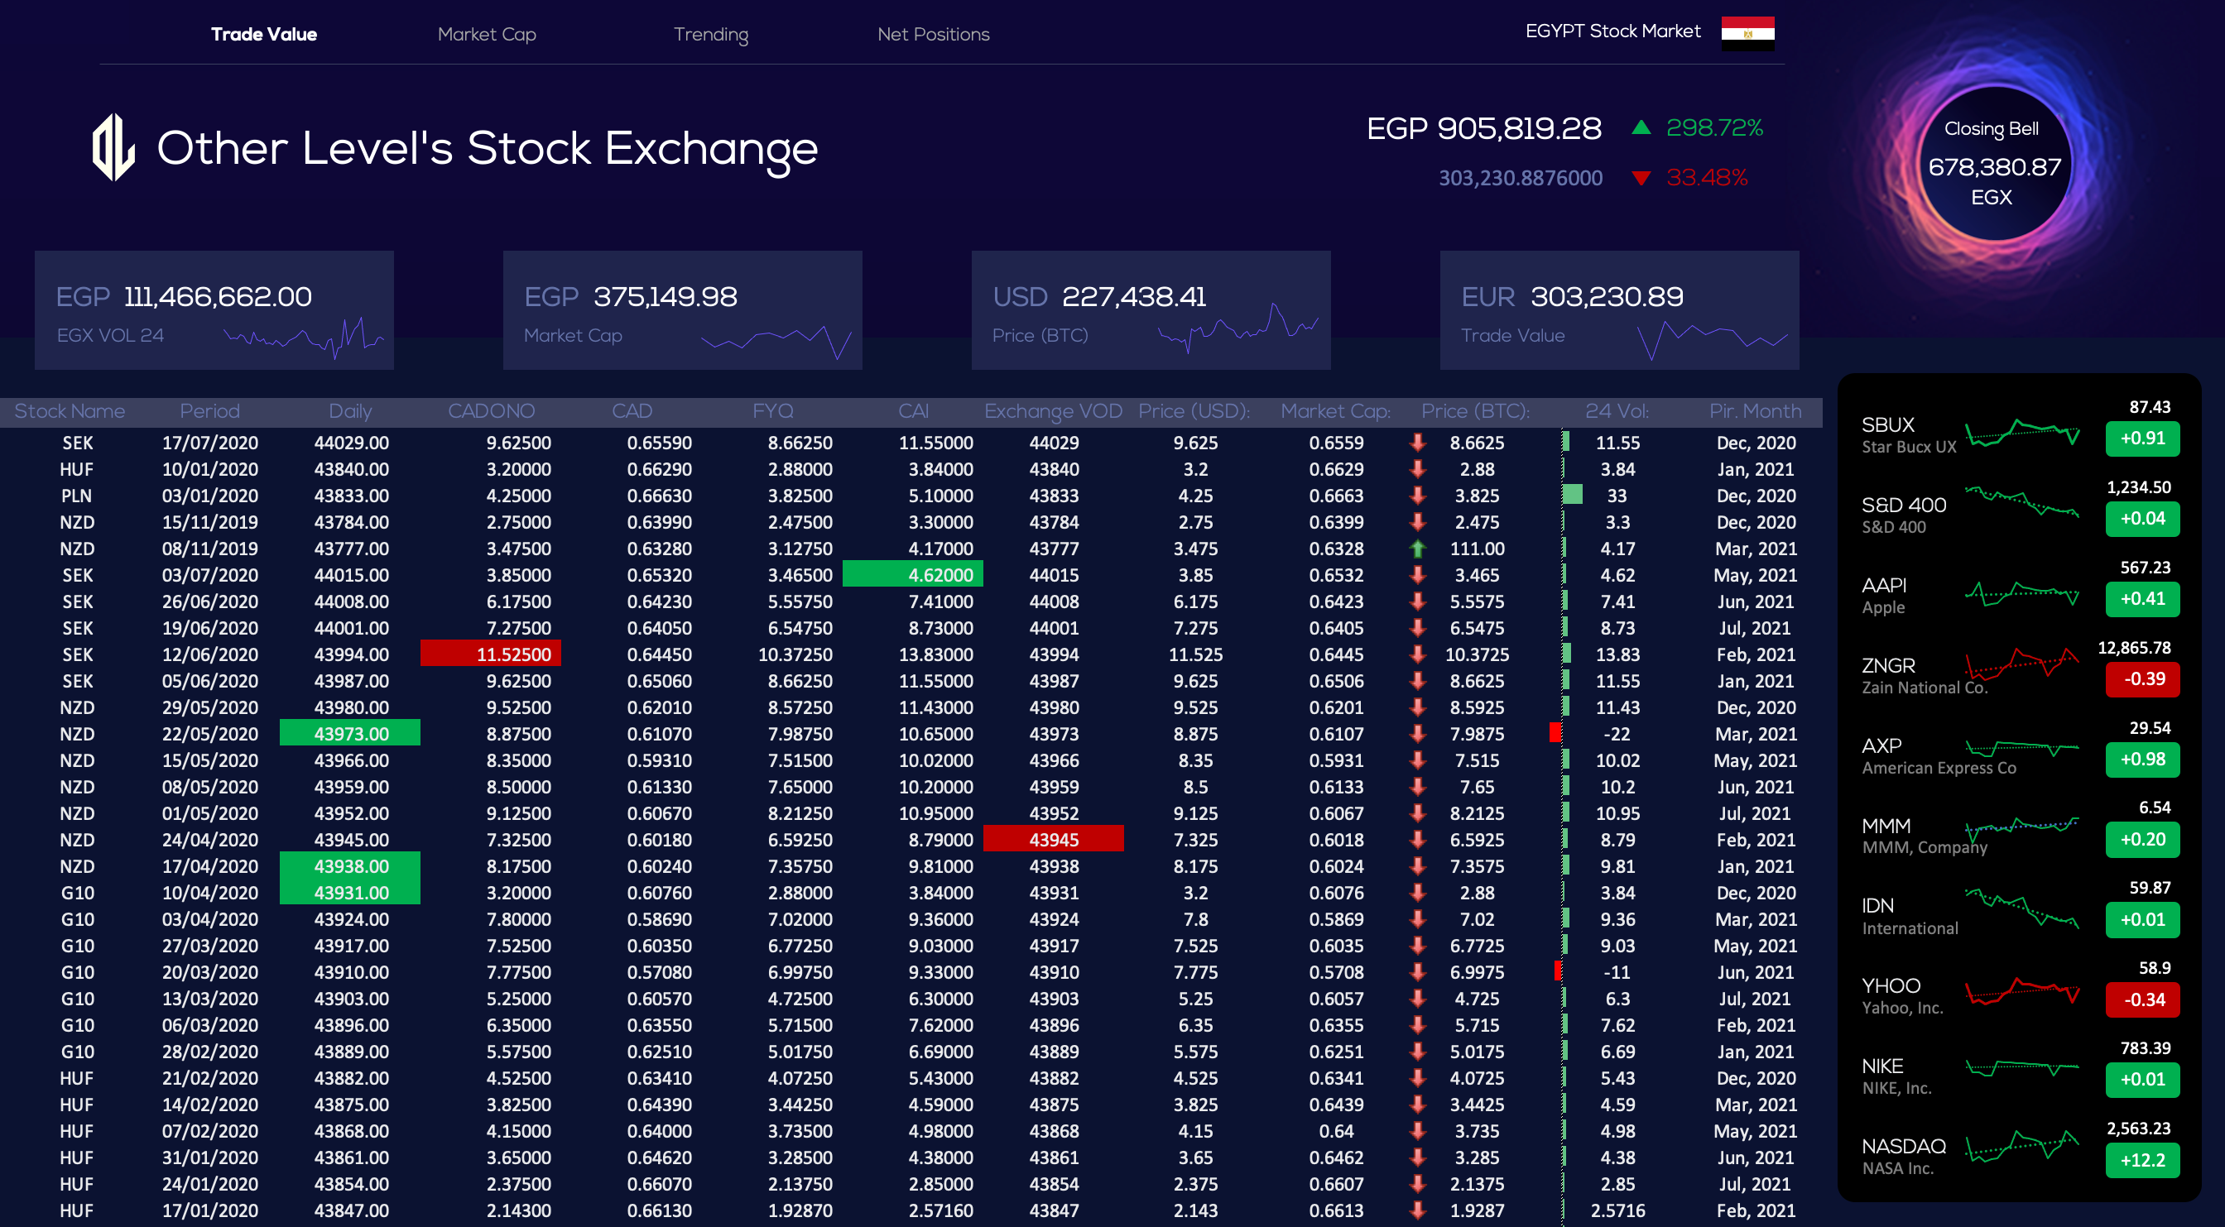Image resolution: width=2225 pixels, height=1227 pixels.
Task: Click the green up arrow in row 08/11/2019
Action: [x=1417, y=549]
